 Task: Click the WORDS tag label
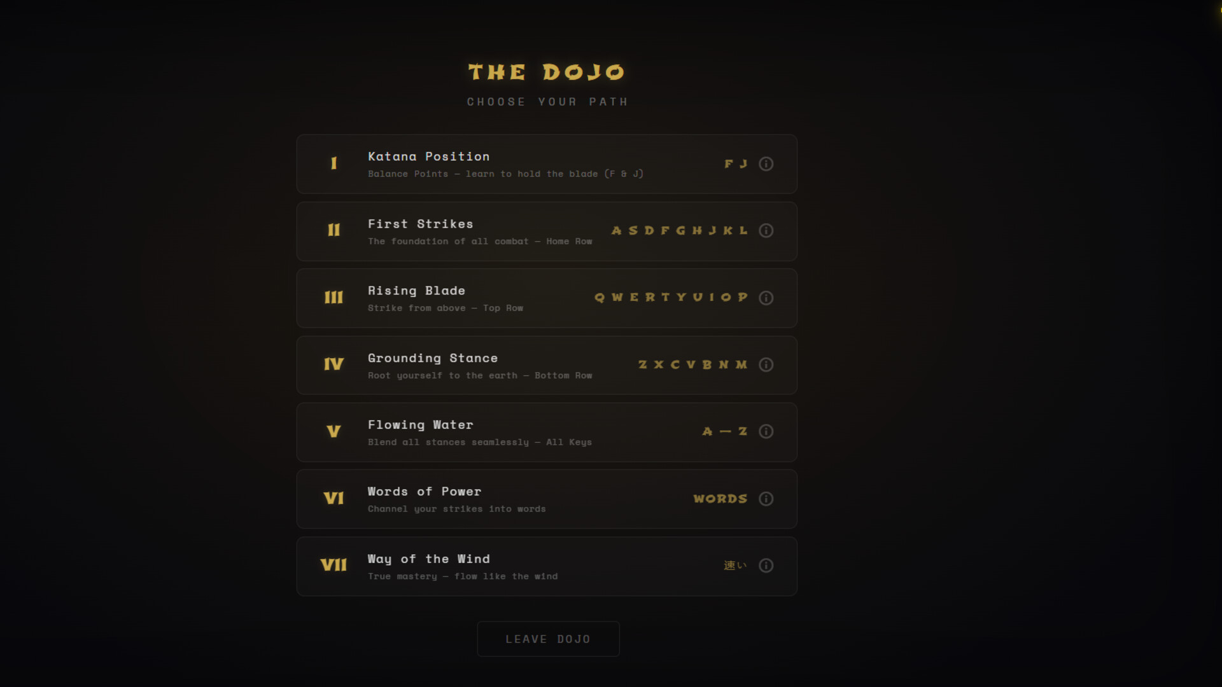[x=720, y=499]
